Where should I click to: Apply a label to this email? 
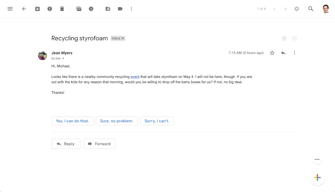pyautogui.click(x=120, y=9)
